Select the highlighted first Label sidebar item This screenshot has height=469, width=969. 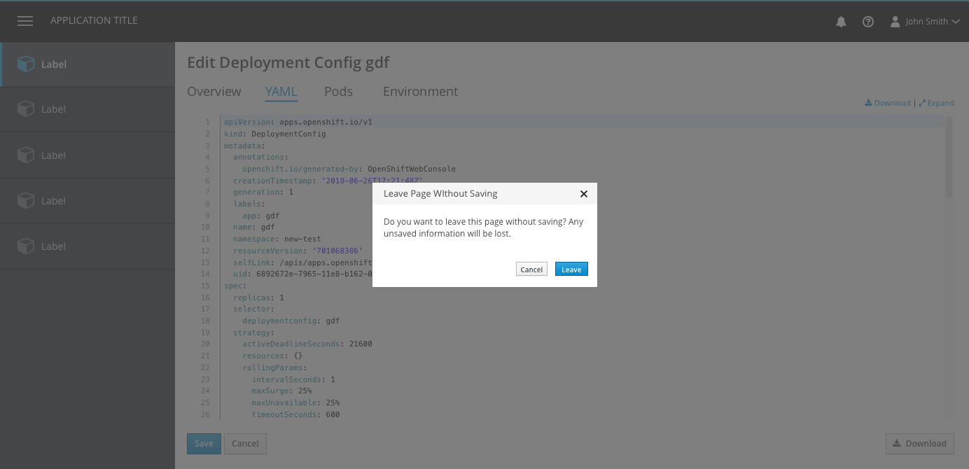coord(53,64)
